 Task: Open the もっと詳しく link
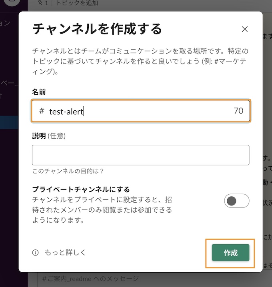point(65,253)
